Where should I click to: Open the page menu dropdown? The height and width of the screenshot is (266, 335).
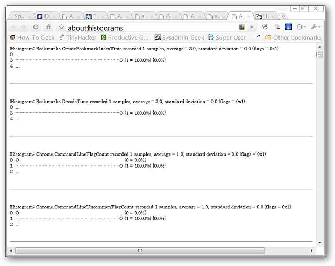[x=301, y=27]
